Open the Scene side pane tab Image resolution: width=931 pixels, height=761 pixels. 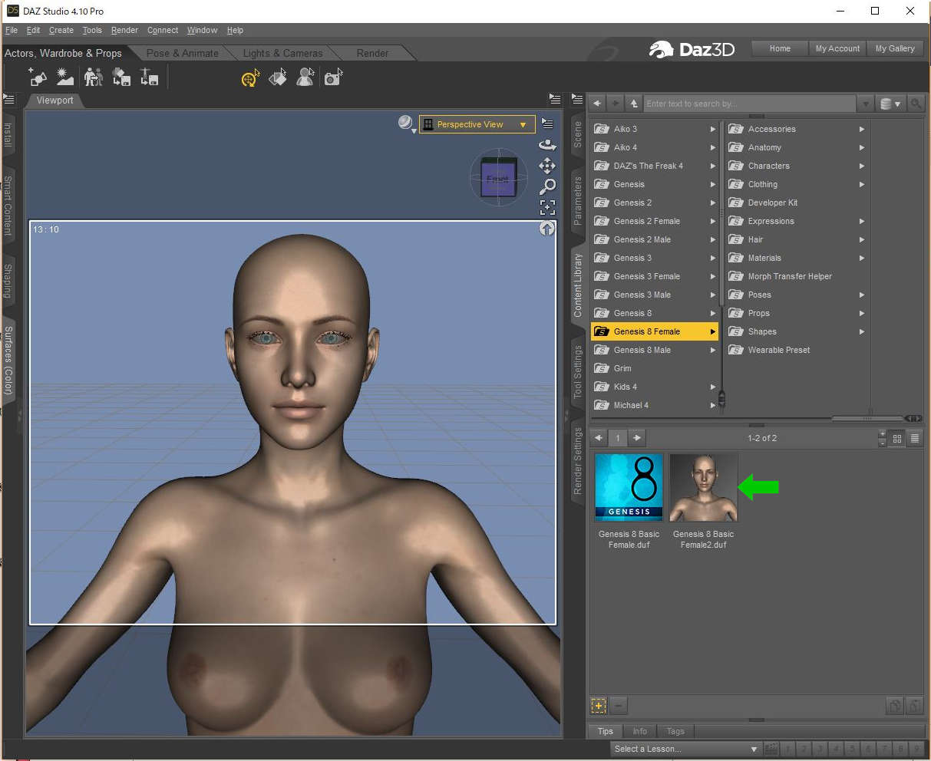pos(578,135)
